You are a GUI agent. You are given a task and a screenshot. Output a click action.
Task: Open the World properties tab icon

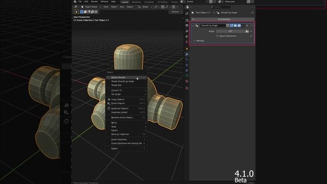(187, 42)
